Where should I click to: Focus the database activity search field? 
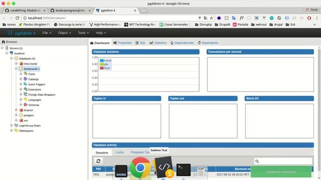tap(283, 161)
